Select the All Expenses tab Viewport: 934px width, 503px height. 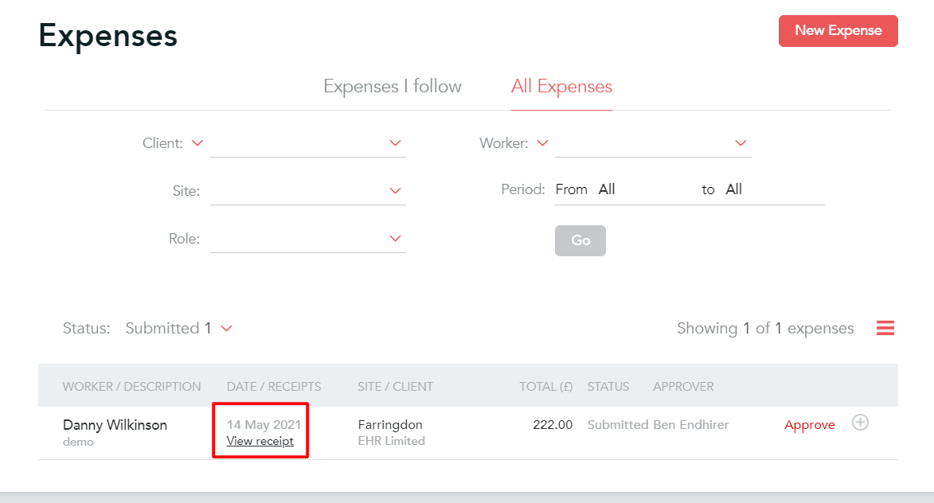click(561, 86)
